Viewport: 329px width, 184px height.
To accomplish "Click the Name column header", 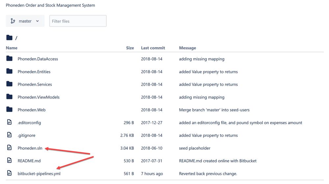I will click(x=12, y=48).
